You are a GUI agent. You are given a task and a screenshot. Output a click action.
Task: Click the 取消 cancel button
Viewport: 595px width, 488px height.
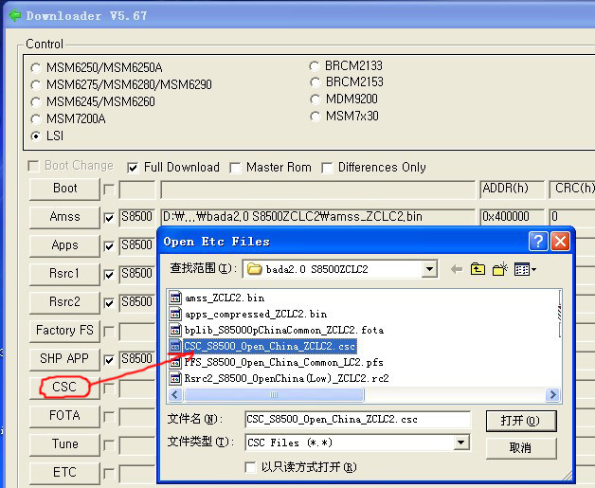pyautogui.click(x=521, y=448)
